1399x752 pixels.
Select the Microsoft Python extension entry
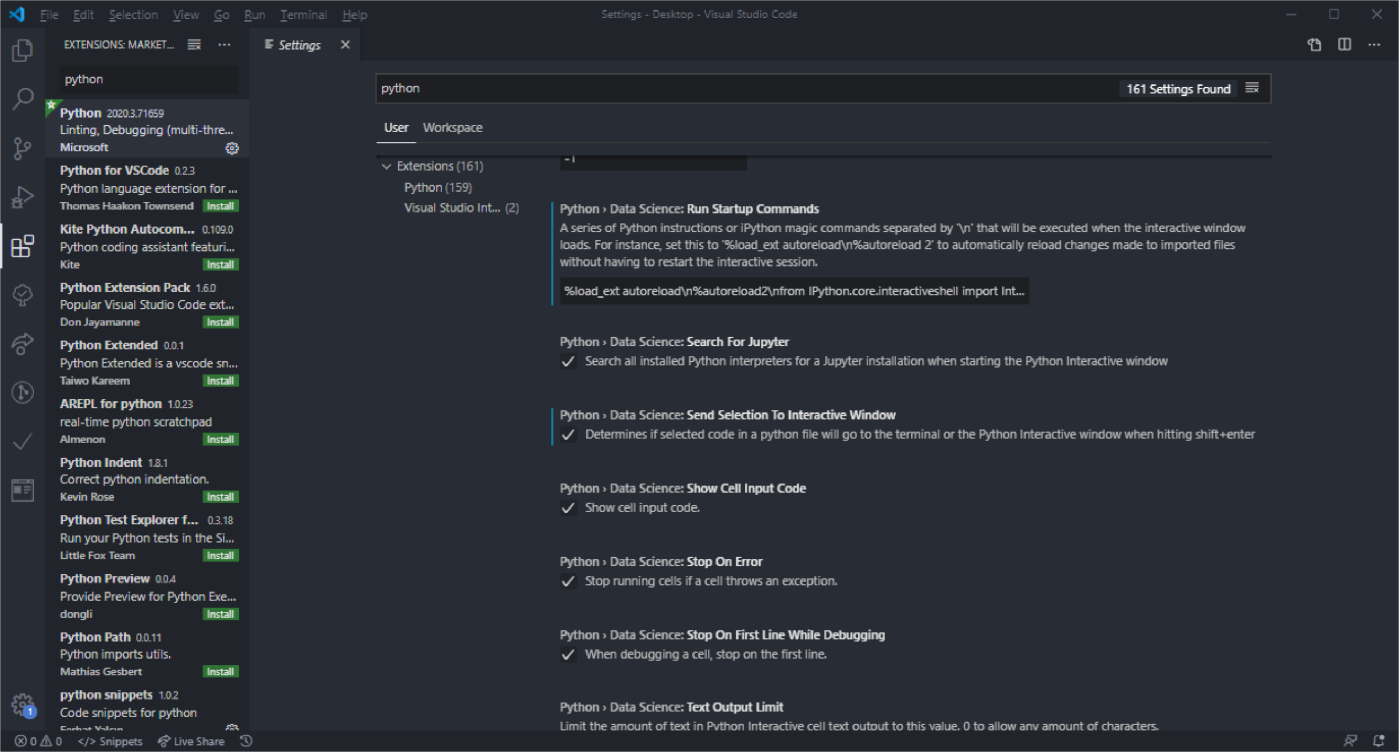click(147, 129)
